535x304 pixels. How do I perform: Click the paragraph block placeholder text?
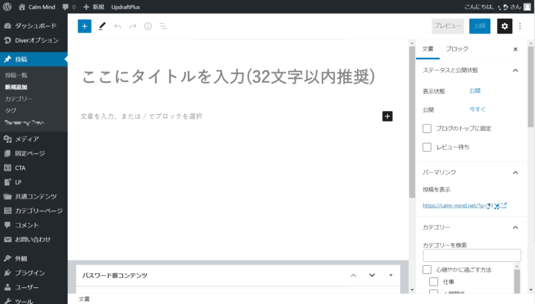(141, 116)
